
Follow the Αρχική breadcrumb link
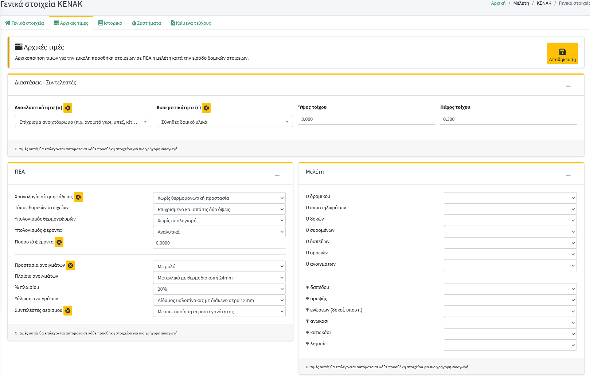tap(498, 3)
